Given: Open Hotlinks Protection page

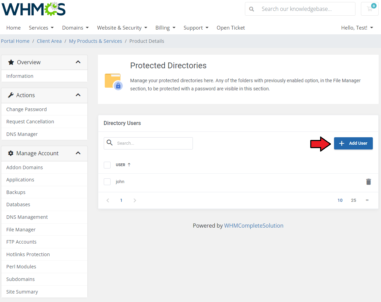Looking at the screenshot, I should 44,254.
